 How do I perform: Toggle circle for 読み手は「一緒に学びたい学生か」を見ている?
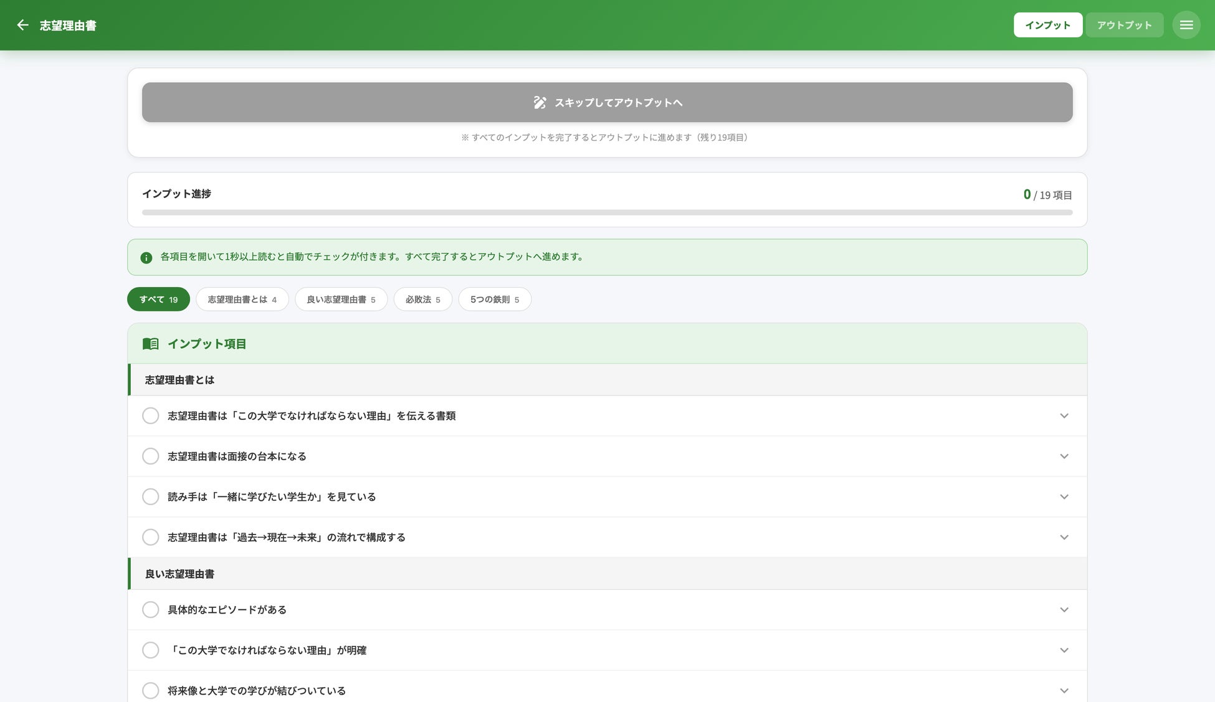150,496
